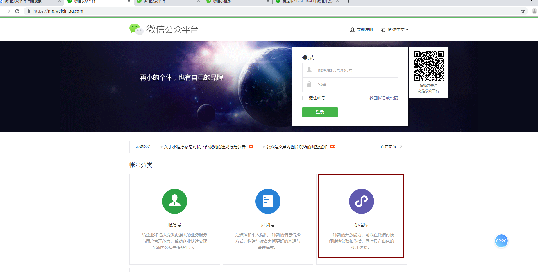Click the blue 02:20 timer bubble

pyautogui.click(x=501, y=241)
